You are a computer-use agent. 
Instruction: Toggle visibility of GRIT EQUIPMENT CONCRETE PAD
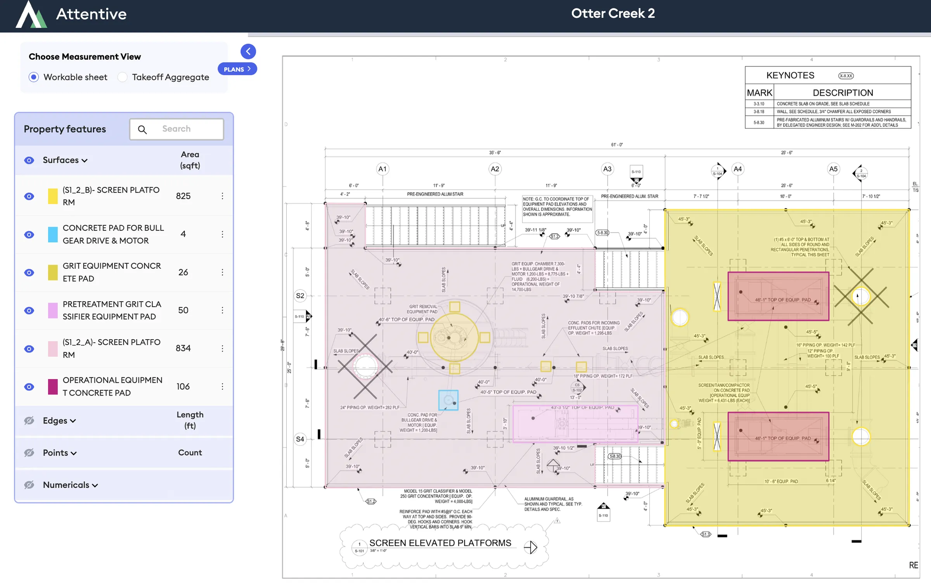29,273
